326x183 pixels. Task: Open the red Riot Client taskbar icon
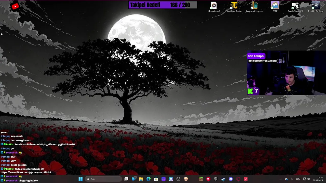208,179
